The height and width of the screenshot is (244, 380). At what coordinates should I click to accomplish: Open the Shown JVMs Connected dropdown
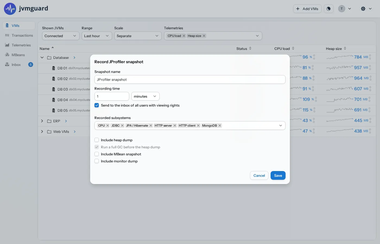coord(61,36)
